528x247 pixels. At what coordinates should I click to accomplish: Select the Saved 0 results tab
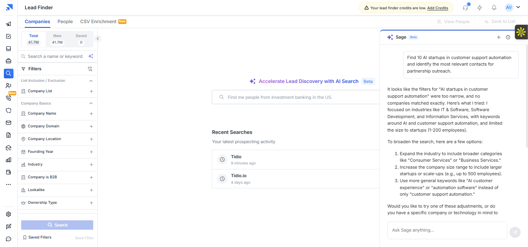click(x=81, y=39)
